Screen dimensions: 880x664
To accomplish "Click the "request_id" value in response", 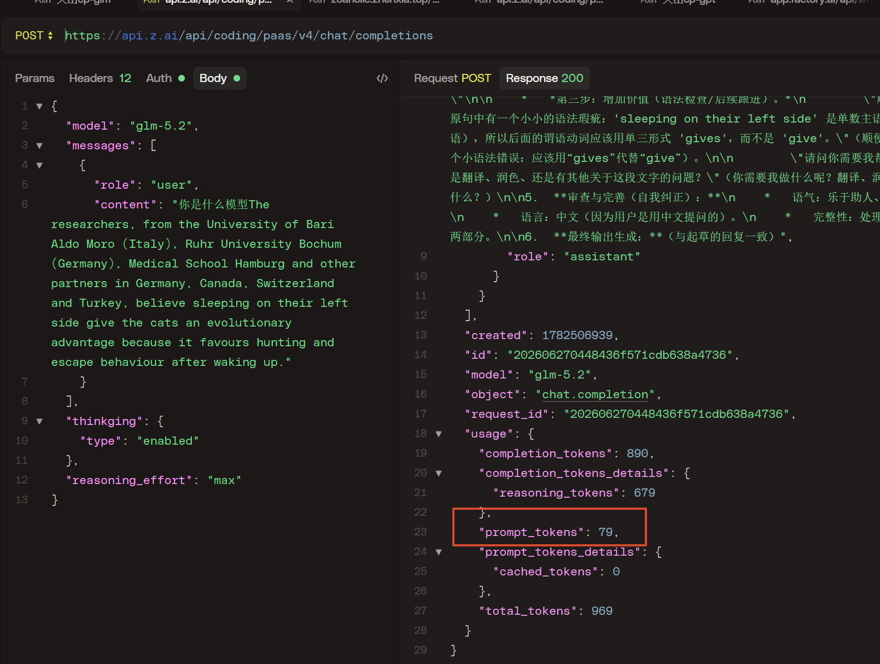I will pos(677,414).
